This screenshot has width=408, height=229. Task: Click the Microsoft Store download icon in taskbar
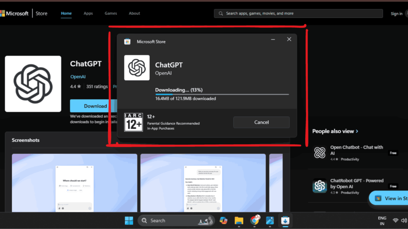(x=285, y=220)
